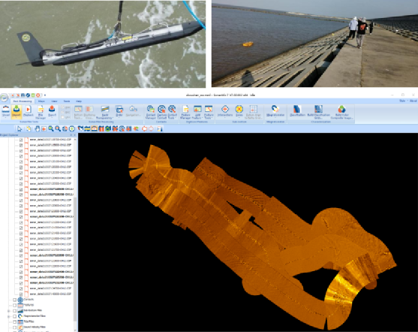Open the File Manager
The image size is (418, 332).
click(x=41, y=112)
